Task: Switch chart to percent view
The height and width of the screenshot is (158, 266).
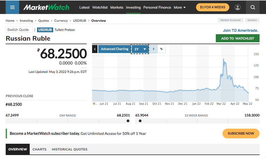Action: point(161,49)
